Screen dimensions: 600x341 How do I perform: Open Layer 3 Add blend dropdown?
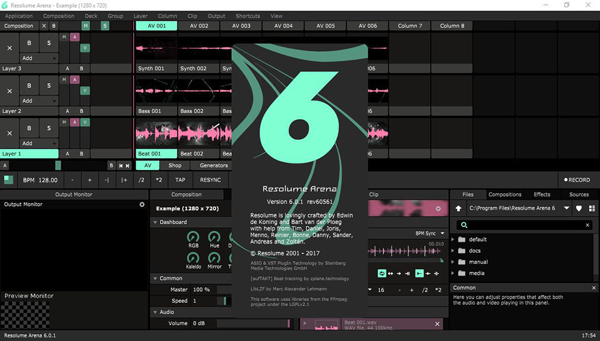click(x=39, y=58)
